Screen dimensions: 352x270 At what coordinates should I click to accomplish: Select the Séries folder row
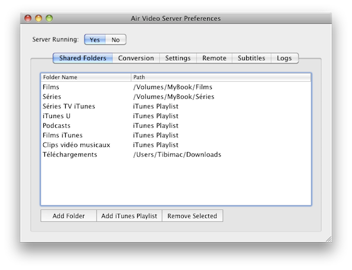click(x=176, y=97)
